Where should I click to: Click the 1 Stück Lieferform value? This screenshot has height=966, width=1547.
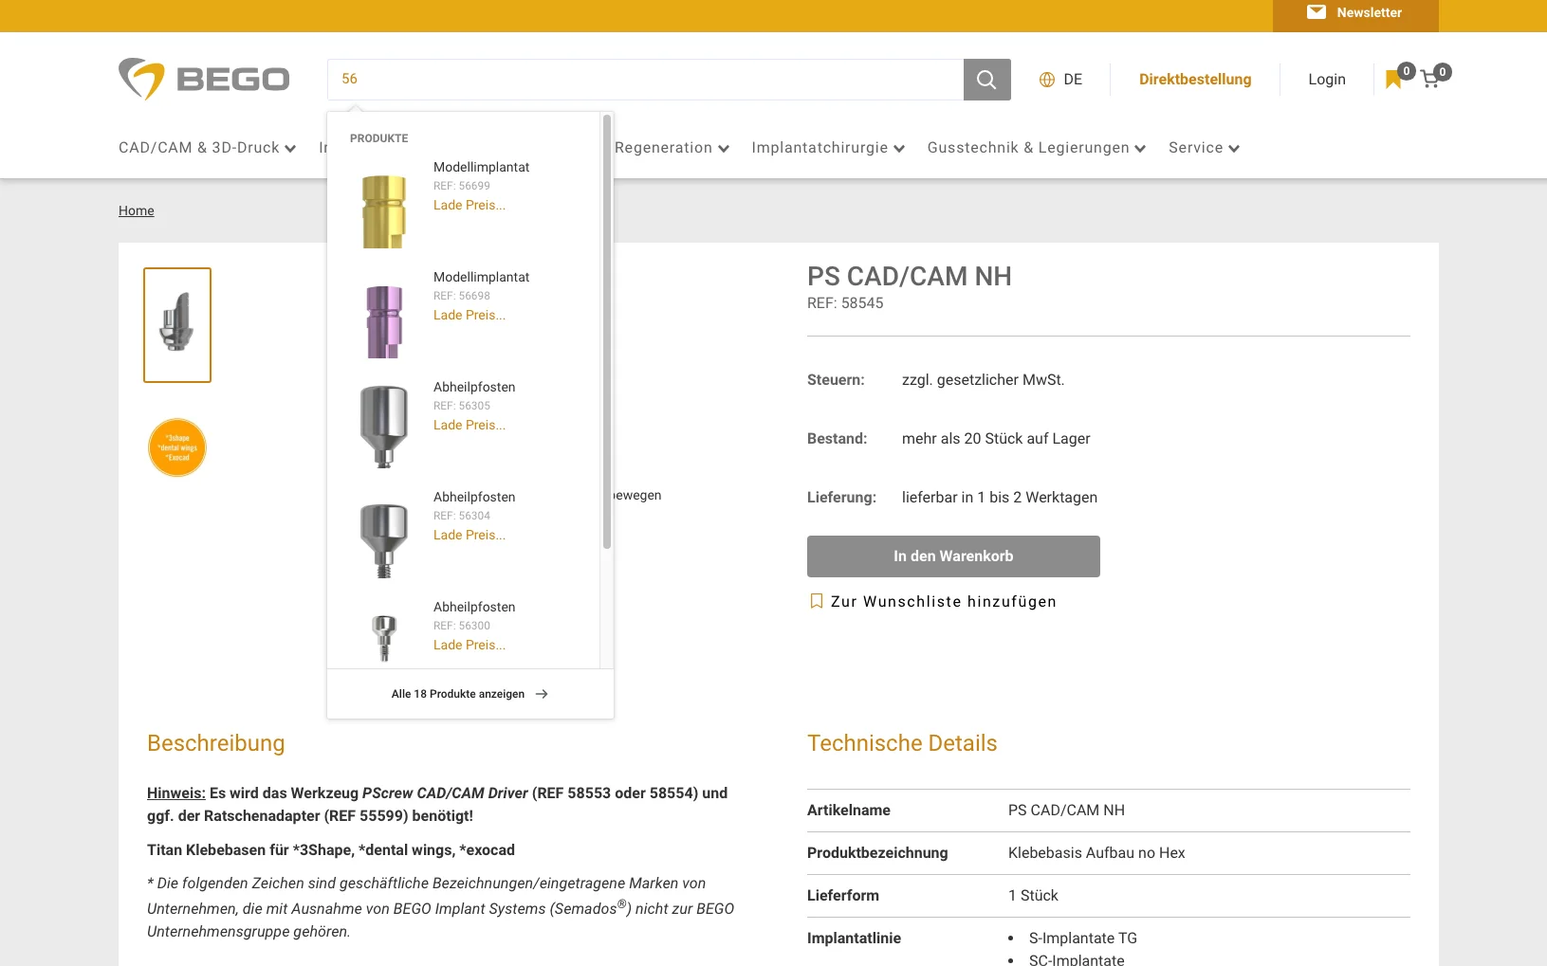pos(1033,896)
